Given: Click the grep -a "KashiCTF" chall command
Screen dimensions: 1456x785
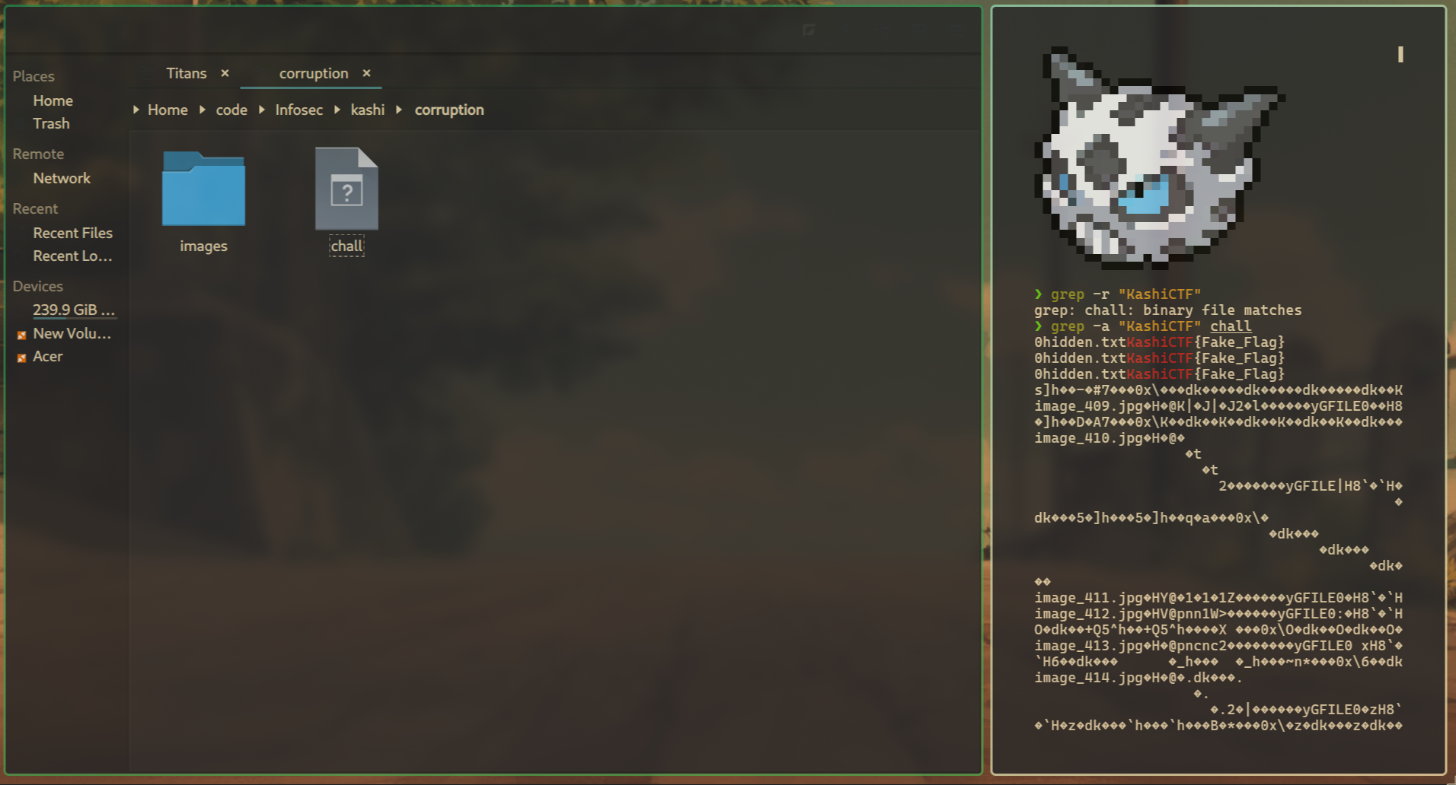Looking at the screenshot, I should click(1142, 326).
